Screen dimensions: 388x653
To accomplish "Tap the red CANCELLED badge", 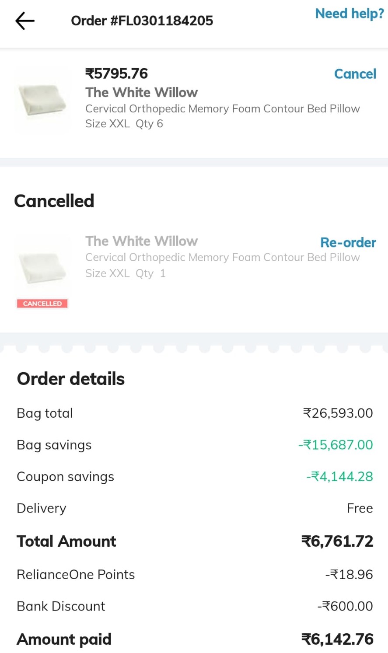I will coord(42,304).
